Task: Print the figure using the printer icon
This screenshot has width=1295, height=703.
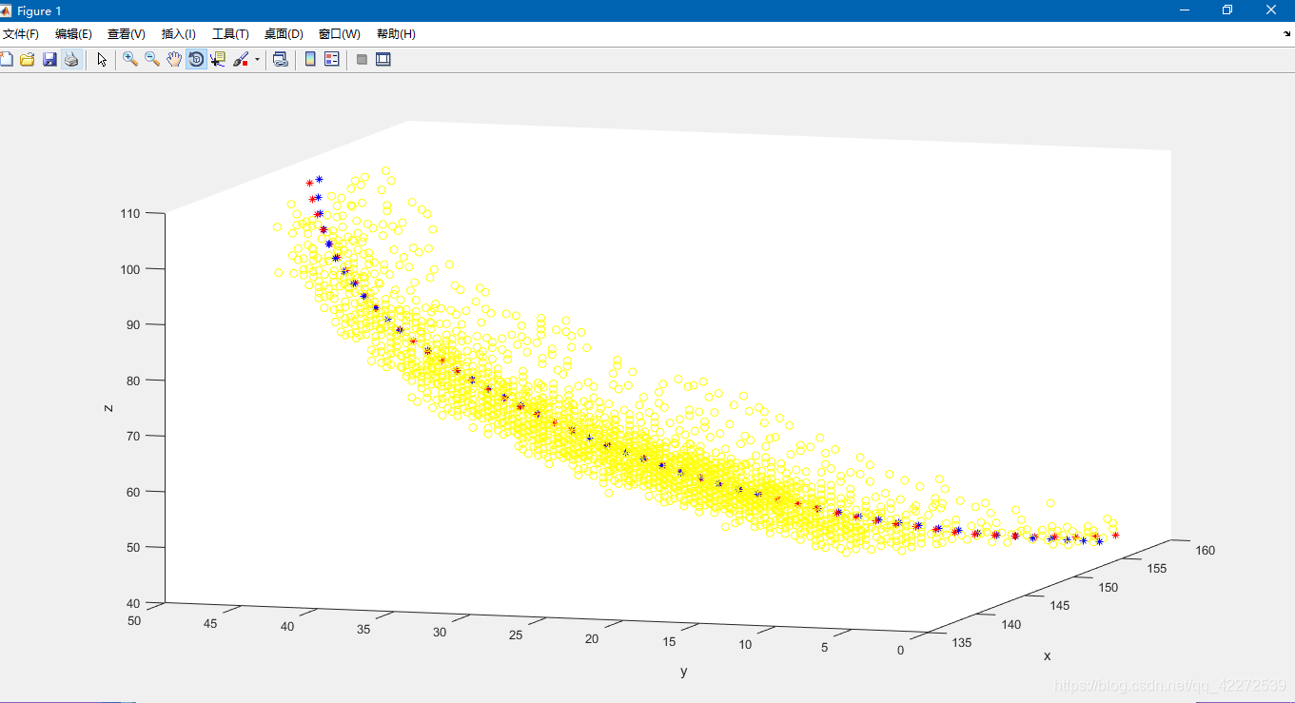Action: pos(71,59)
